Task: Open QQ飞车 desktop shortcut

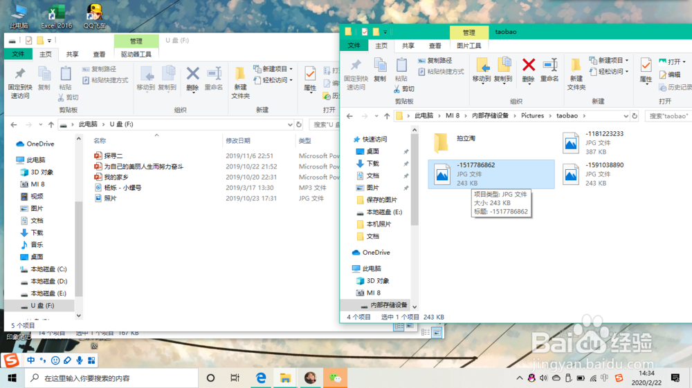Action: (94, 17)
